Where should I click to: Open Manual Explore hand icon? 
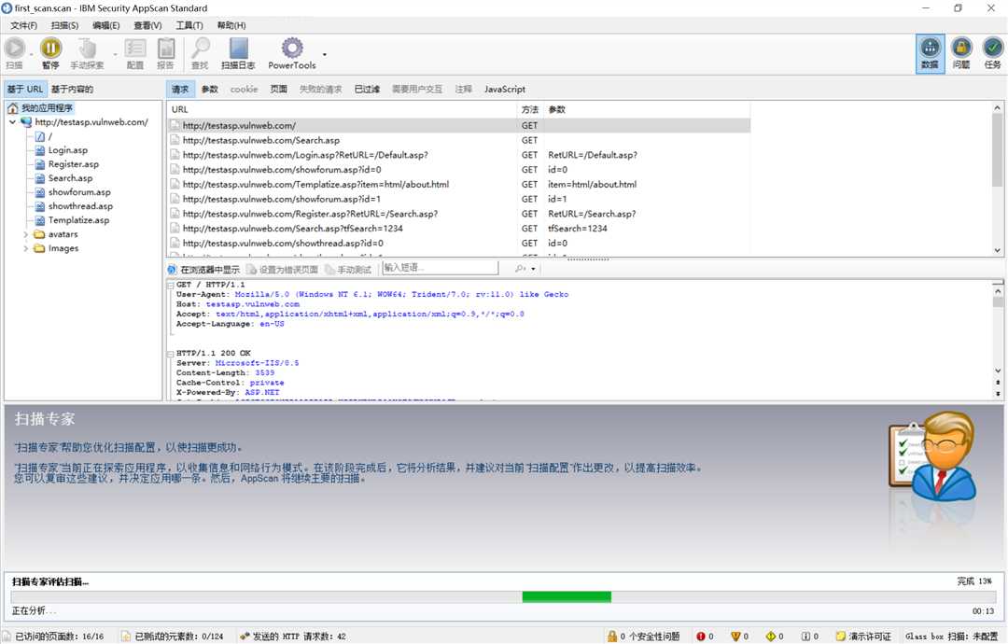(x=87, y=49)
